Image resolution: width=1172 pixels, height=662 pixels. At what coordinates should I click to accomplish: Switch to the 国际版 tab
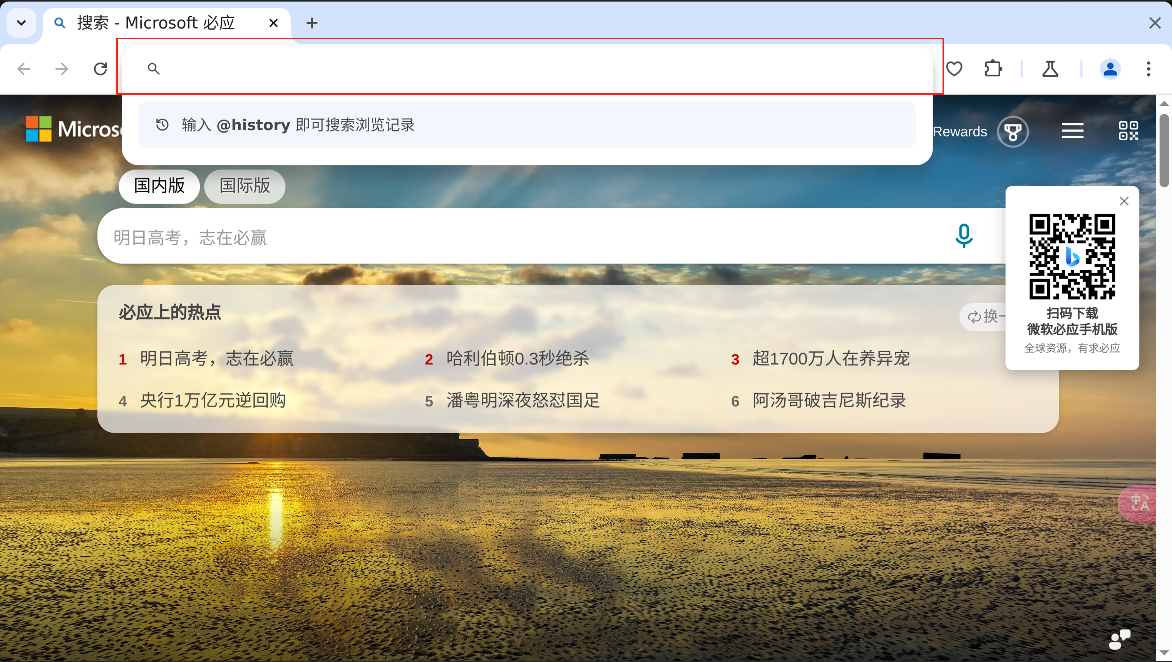pos(245,186)
